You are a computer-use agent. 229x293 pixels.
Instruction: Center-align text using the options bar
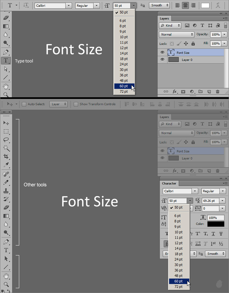[x=185, y=5]
